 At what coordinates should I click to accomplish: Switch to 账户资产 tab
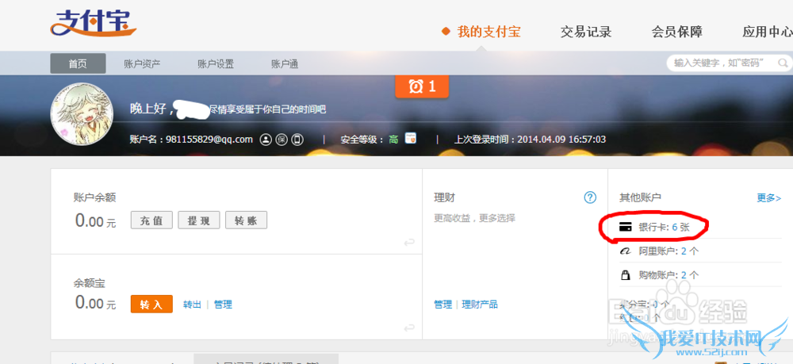142,63
